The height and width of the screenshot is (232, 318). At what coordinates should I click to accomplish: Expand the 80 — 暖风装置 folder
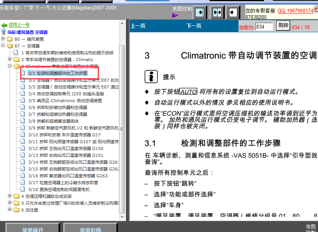[x=3, y=39]
